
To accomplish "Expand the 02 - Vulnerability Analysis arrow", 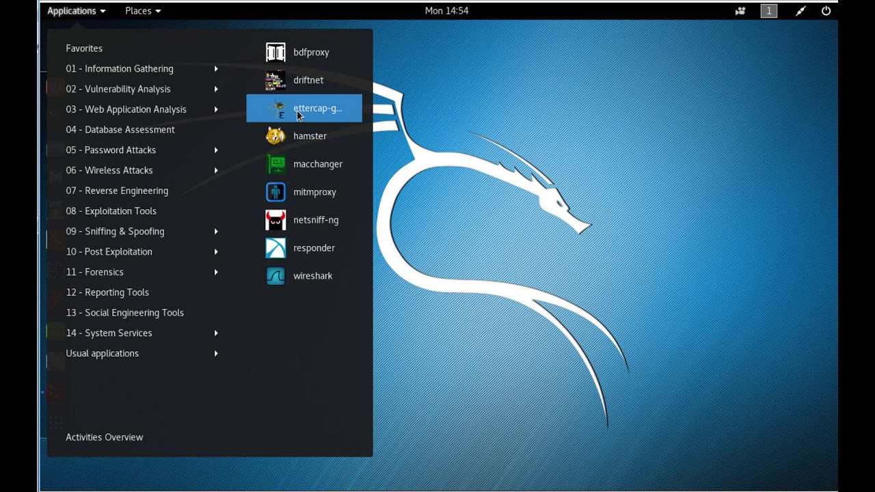I will [216, 89].
